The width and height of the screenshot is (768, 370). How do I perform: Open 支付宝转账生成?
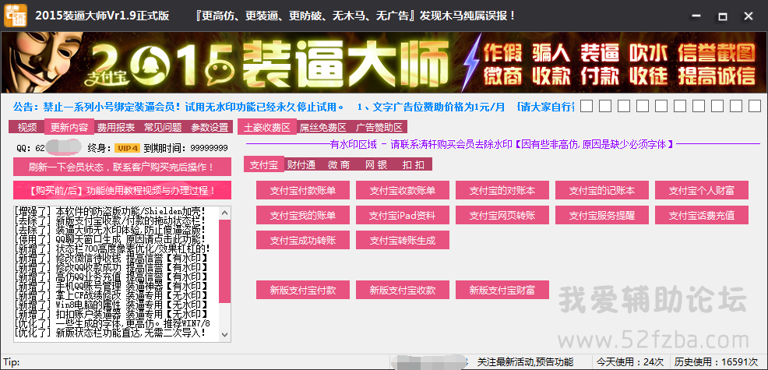[x=402, y=240]
